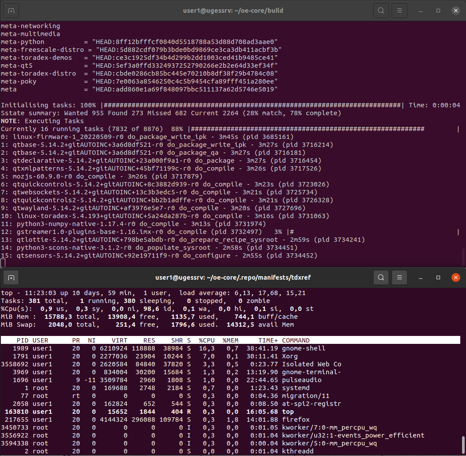
Task: Open search in the oe-core/build terminal
Action: (x=381, y=11)
